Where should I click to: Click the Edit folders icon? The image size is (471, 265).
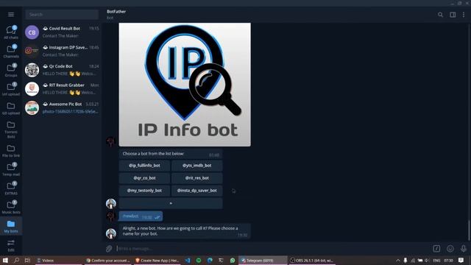[11, 245]
